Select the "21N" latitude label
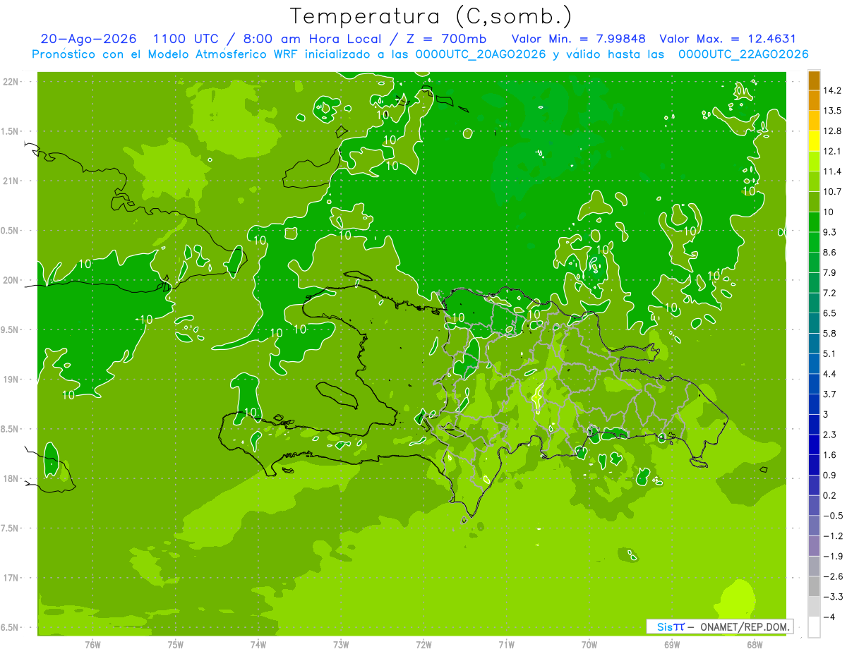Screen dimensions: 847x654 (x=11, y=181)
